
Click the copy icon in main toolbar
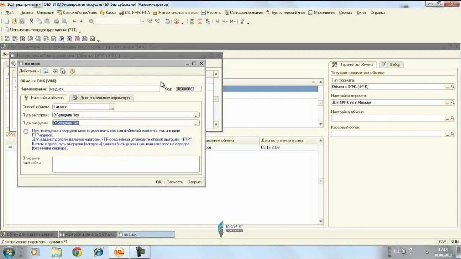click(39, 22)
